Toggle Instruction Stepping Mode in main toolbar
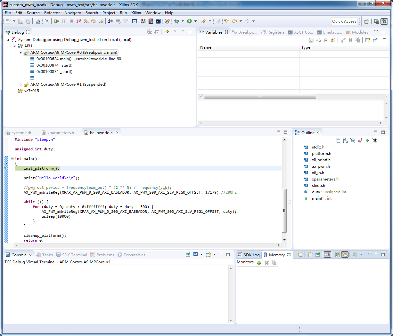This screenshot has height=336, width=393. [x=111, y=21]
